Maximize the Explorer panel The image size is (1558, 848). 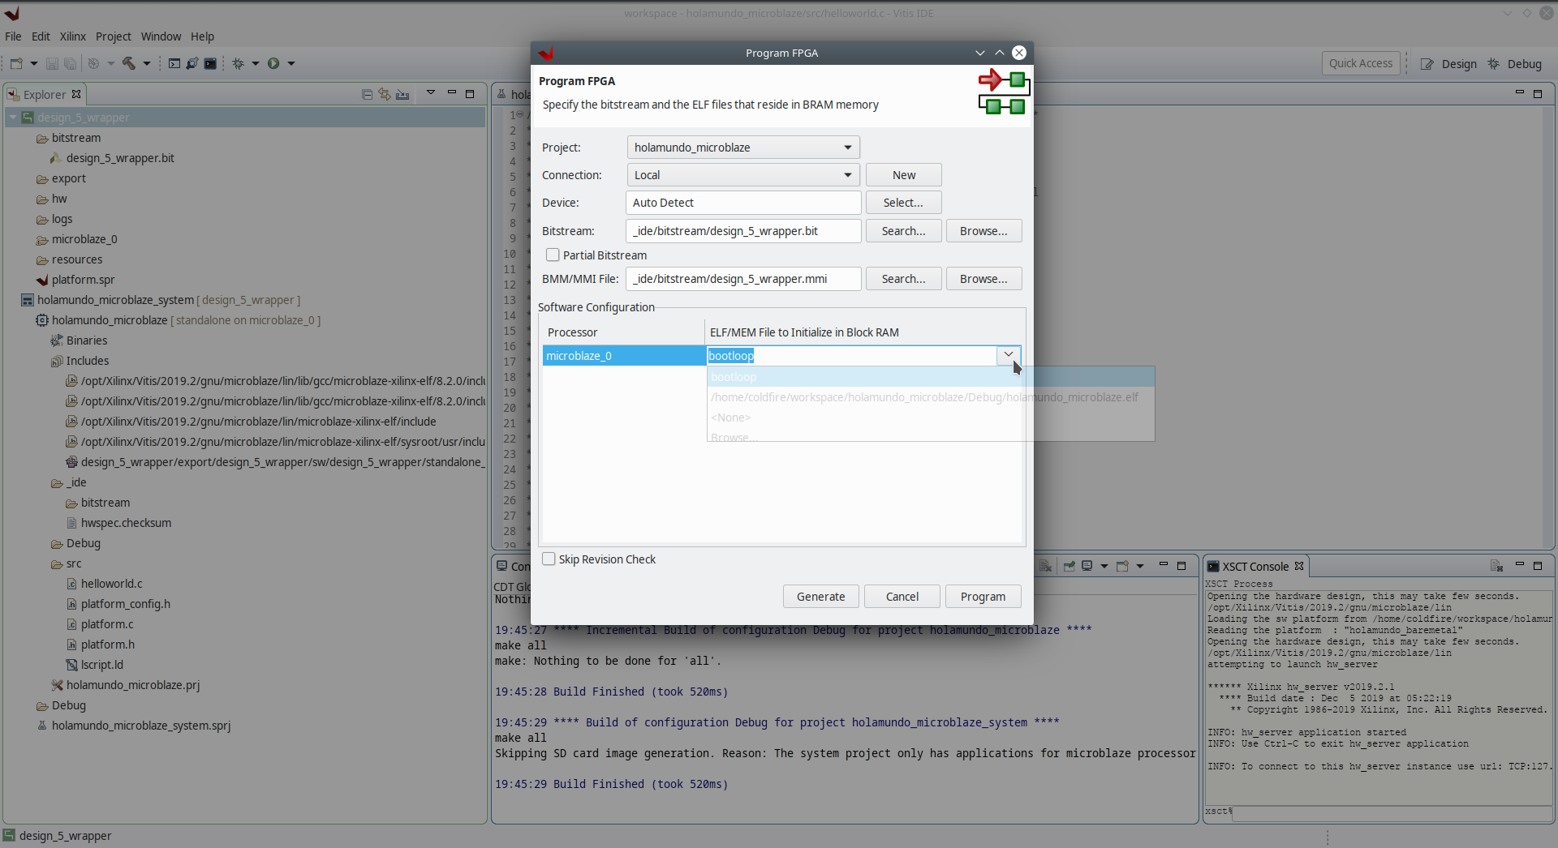[x=470, y=94]
